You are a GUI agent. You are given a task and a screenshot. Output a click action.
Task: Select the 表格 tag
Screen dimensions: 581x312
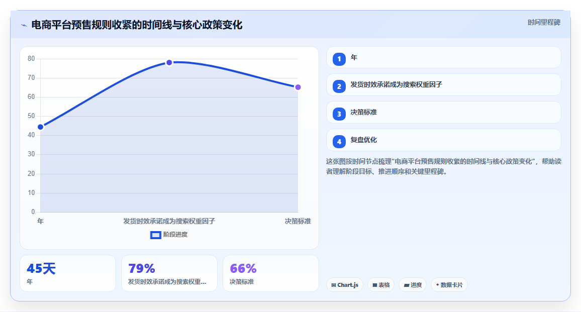point(381,285)
